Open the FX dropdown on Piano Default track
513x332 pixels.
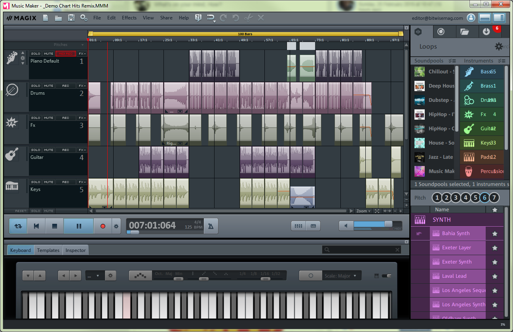82,53
